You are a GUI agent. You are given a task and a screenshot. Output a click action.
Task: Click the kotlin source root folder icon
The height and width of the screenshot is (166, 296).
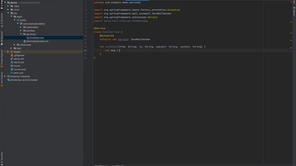18,20
